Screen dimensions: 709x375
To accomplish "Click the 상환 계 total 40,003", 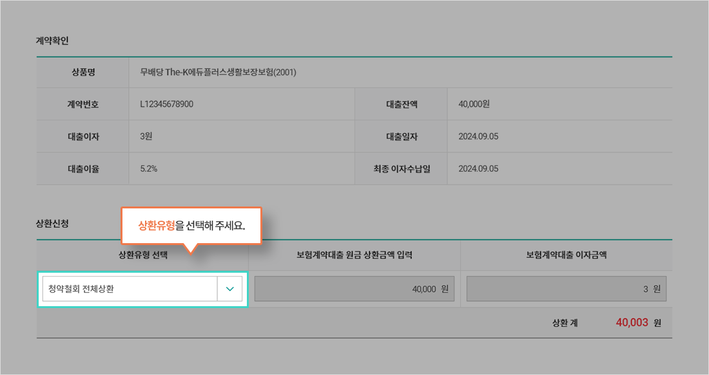I will pyautogui.click(x=632, y=323).
